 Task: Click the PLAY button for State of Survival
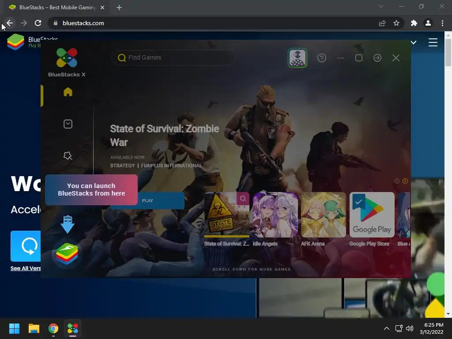tap(147, 201)
